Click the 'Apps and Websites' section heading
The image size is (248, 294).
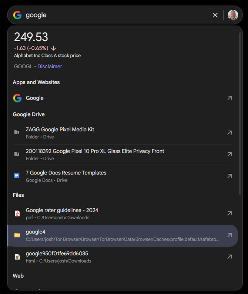point(36,82)
